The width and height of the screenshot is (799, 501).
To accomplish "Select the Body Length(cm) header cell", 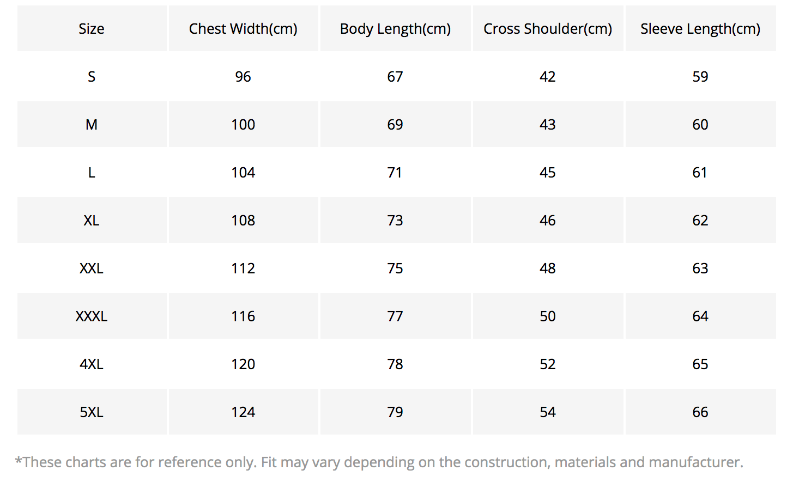I will click(395, 29).
